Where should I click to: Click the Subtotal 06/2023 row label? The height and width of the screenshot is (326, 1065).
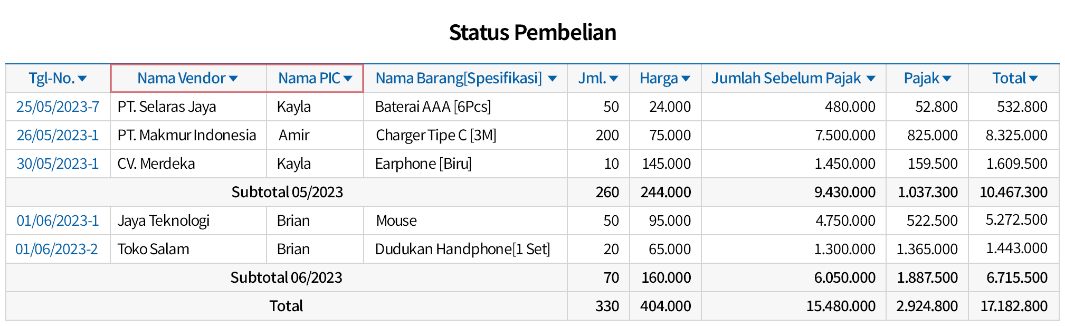click(x=287, y=278)
